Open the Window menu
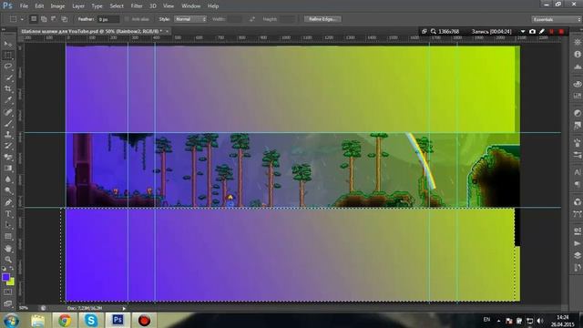 tap(190, 6)
